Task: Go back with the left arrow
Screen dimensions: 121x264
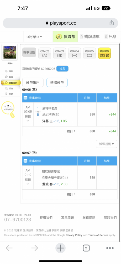Action: coord(9,248)
